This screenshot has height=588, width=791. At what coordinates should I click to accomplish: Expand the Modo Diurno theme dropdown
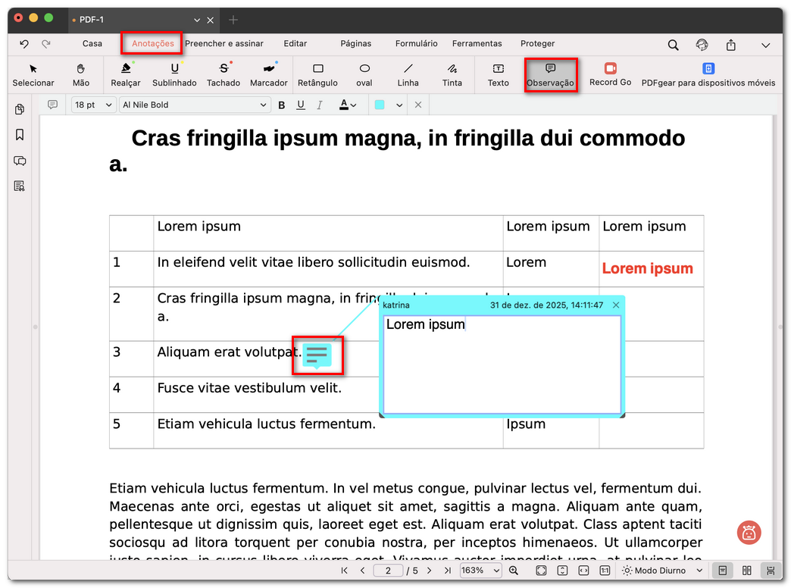pos(699,571)
